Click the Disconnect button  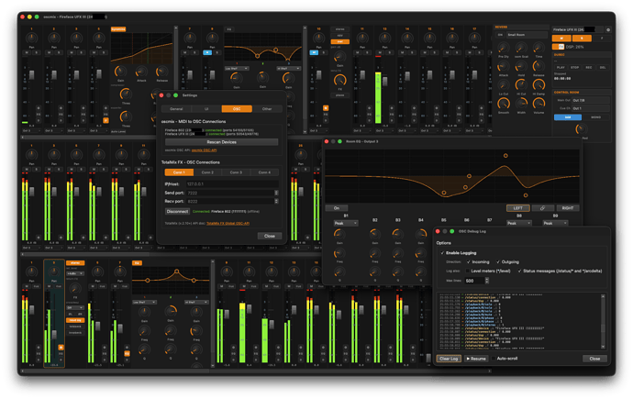177,211
